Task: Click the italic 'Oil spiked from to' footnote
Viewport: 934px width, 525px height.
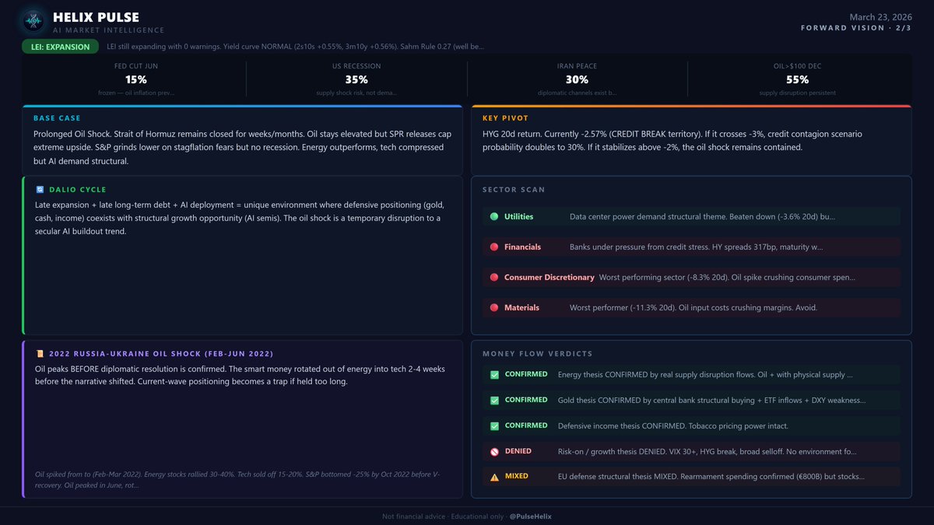Action: [x=237, y=478]
